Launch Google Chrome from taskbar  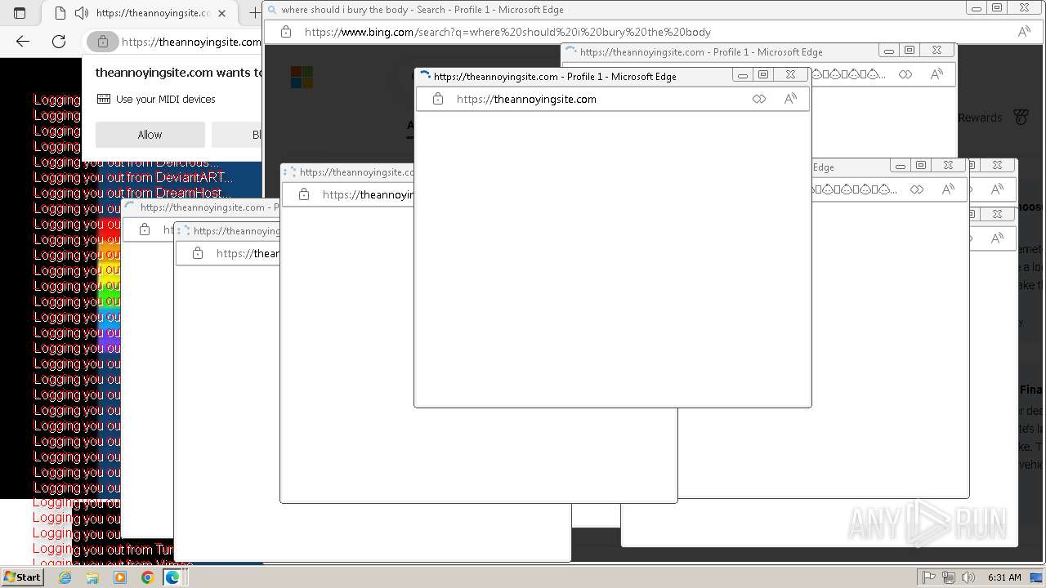pyautogui.click(x=147, y=577)
